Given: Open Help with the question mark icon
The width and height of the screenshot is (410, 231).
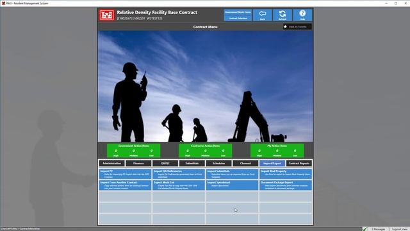Looking at the screenshot, I should point(302,15).
